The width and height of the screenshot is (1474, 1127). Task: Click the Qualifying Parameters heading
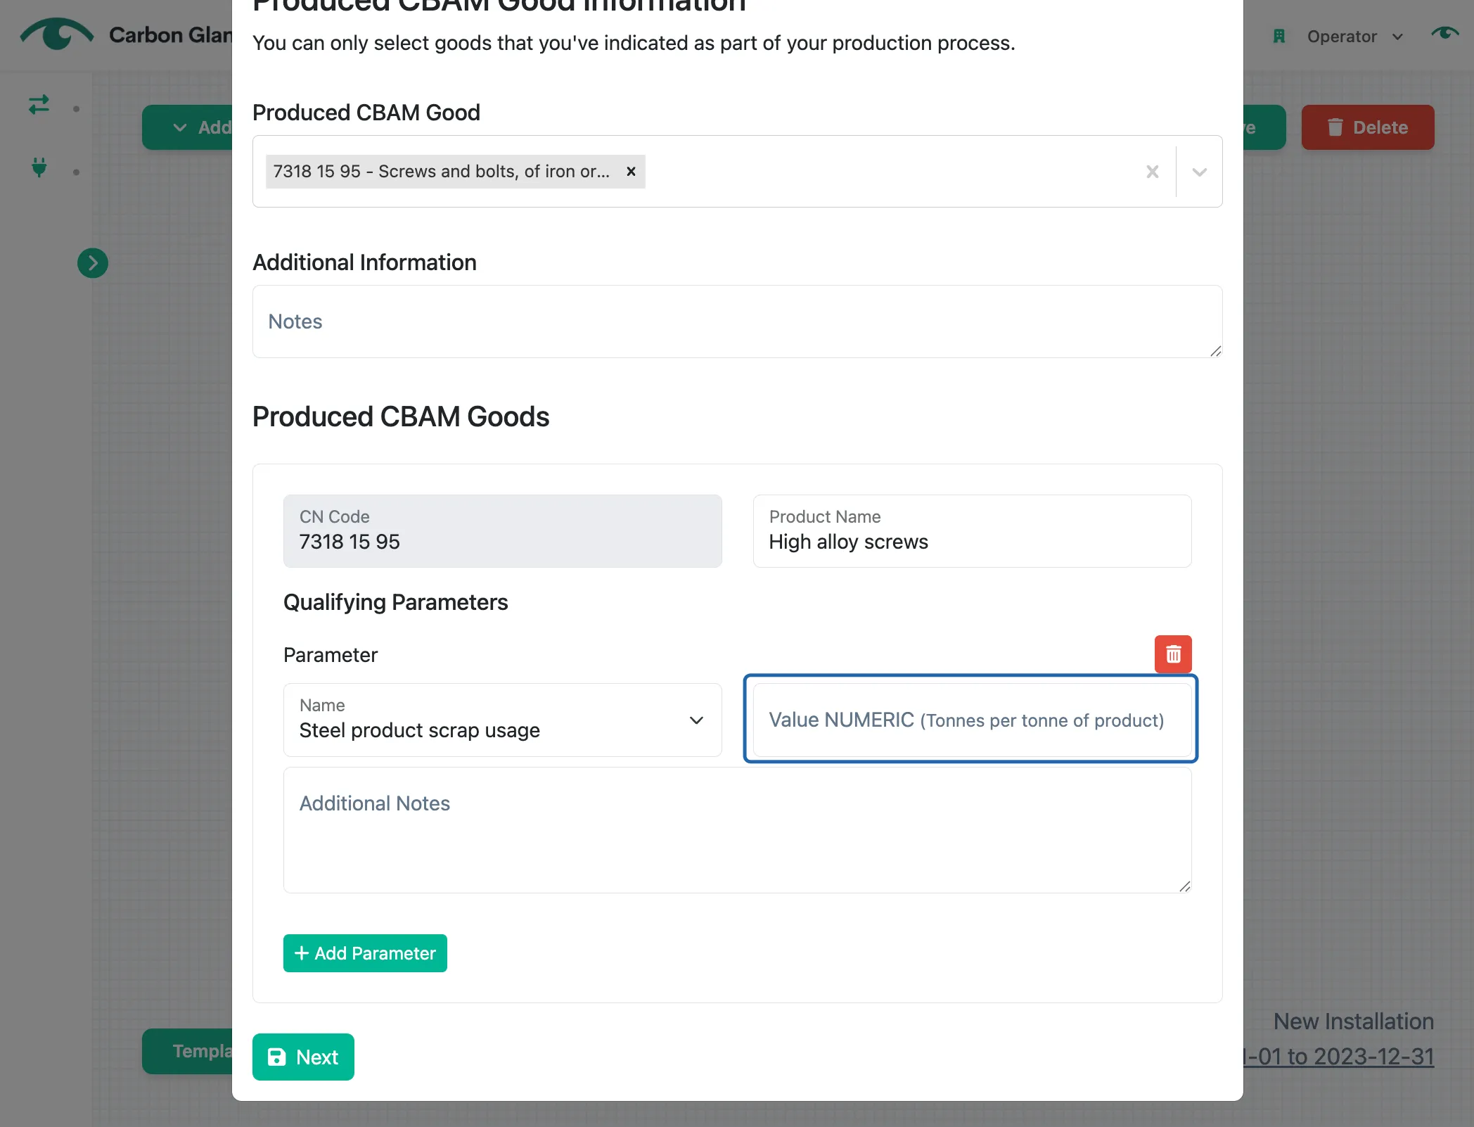pyautogui.click(x=395, y=602)
